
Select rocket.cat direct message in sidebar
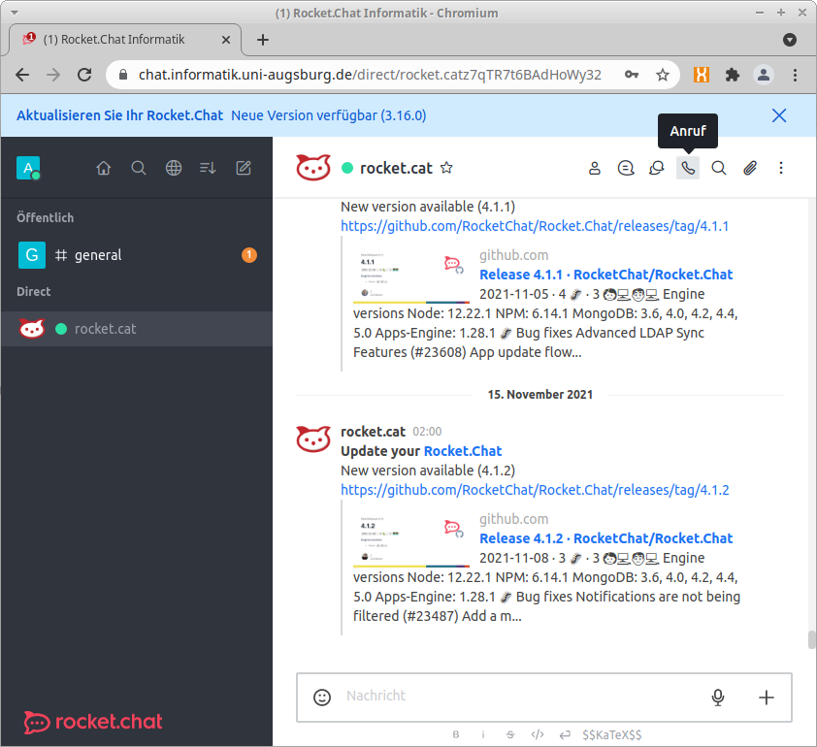point(137,329)
